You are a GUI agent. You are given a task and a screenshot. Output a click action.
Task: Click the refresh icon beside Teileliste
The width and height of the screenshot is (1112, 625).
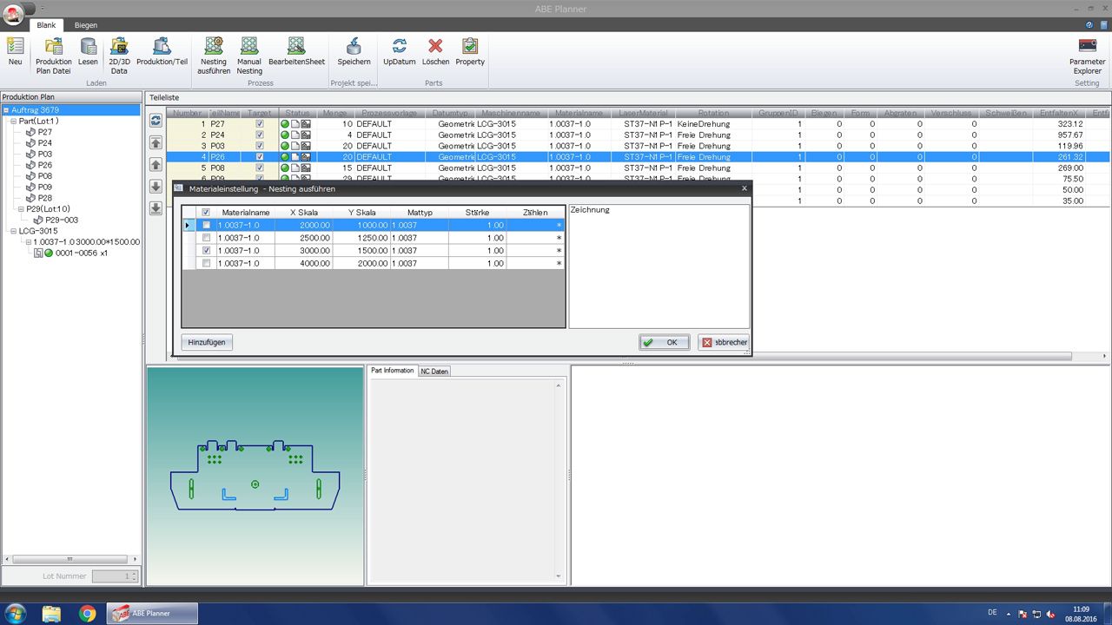click(156, 122)
